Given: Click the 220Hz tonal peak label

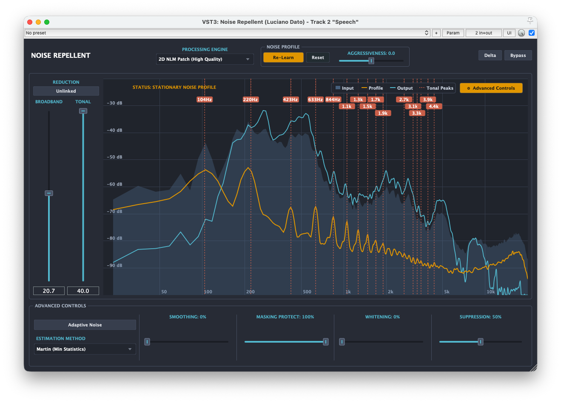Looking at the screenshot, I should (251, 99).
